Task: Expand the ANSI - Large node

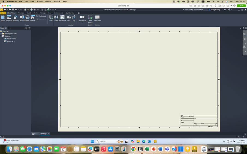Action: 3,41
